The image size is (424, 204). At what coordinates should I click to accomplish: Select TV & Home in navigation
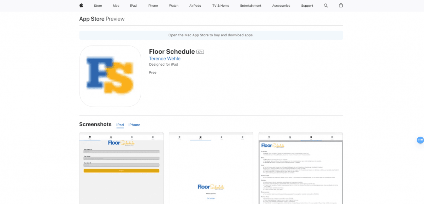(221, 6)
